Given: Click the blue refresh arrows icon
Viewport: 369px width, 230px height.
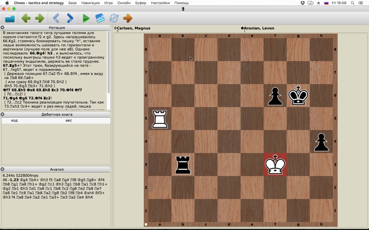Looking at the screenshot, I should (x=114, y=18).
